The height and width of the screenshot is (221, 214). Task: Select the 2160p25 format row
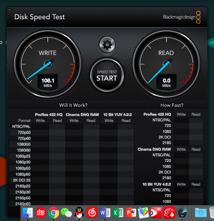[71, 186]
